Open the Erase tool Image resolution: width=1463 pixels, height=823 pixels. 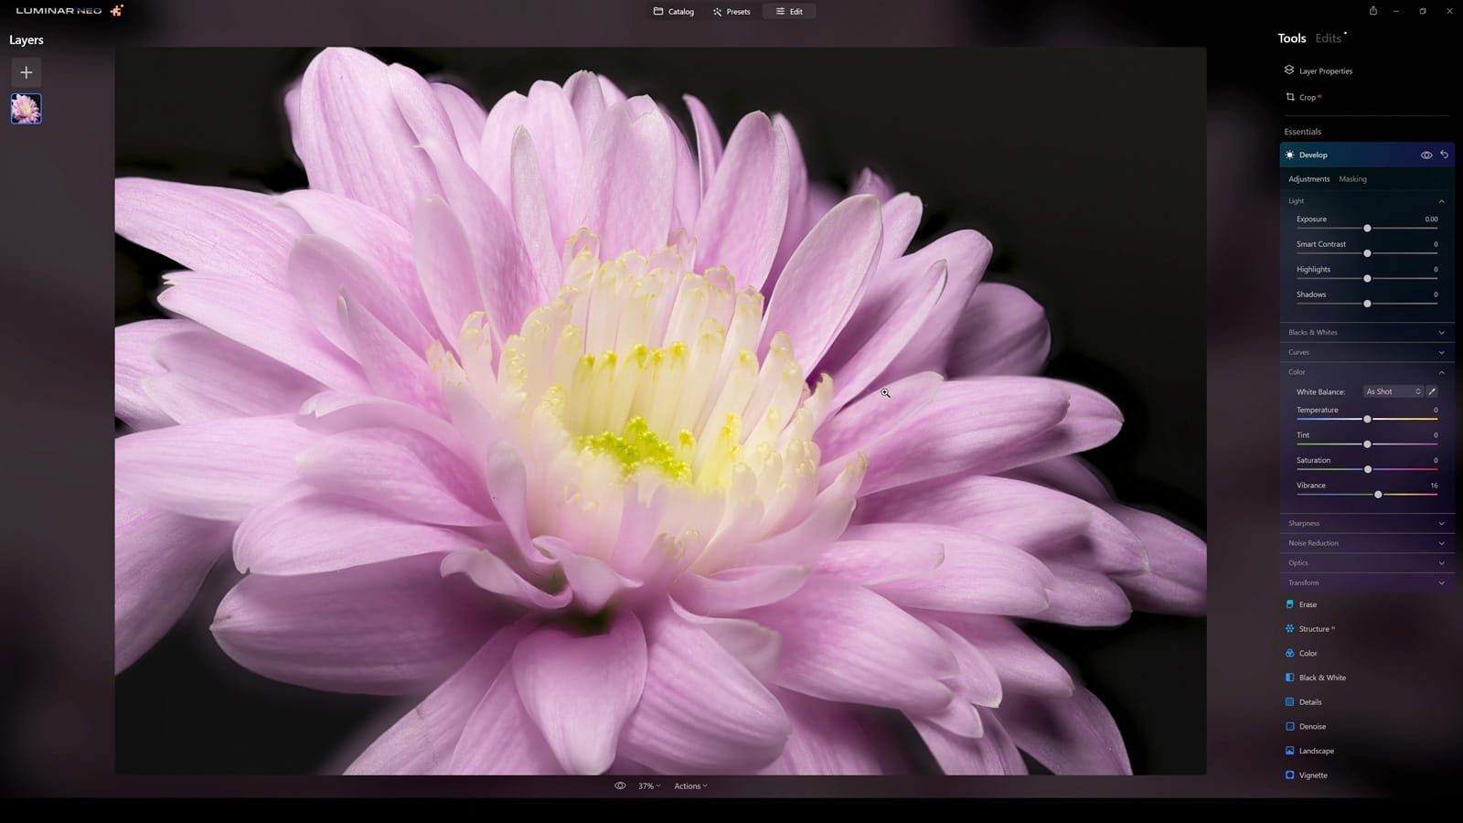[1301, 604]
